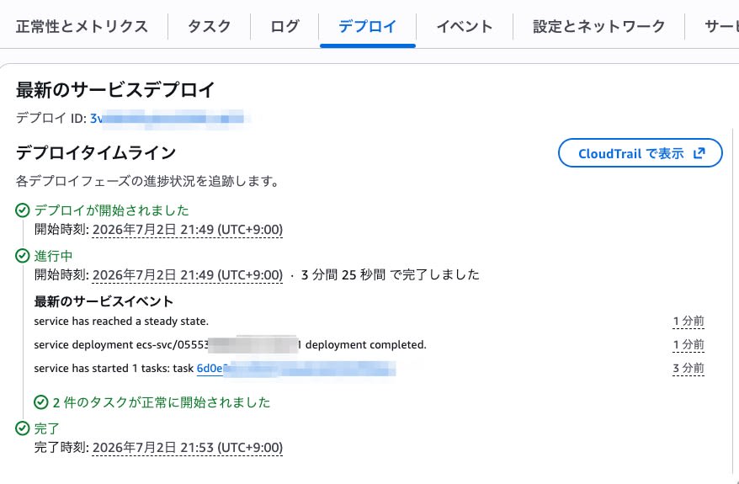Open the 設定とネットワーク tab
This screenshot has height=484, width=739.
(x=598, y=26)
